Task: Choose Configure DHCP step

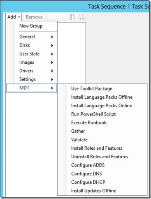Action: pos(102,182)
